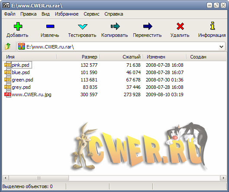Viewport: 229px width, 192px height.
Task: Click the PSD icon of pink.psd
Action: (8, 65)
